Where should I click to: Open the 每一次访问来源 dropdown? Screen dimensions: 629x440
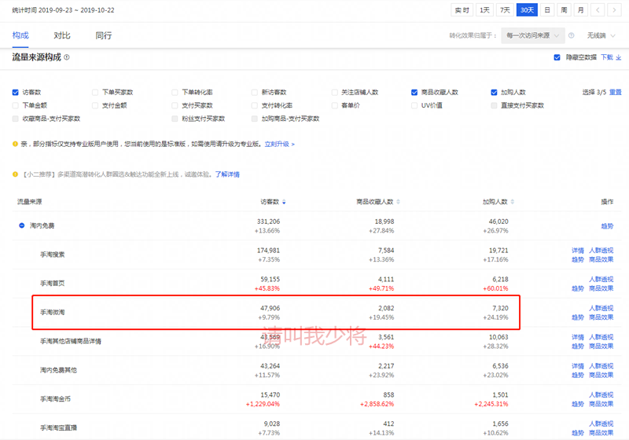point(534,35)
